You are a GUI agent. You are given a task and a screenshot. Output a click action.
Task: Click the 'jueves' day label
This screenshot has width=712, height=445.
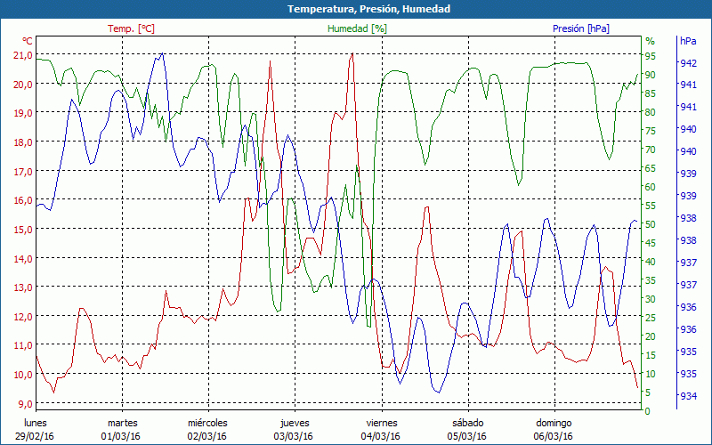295,423
